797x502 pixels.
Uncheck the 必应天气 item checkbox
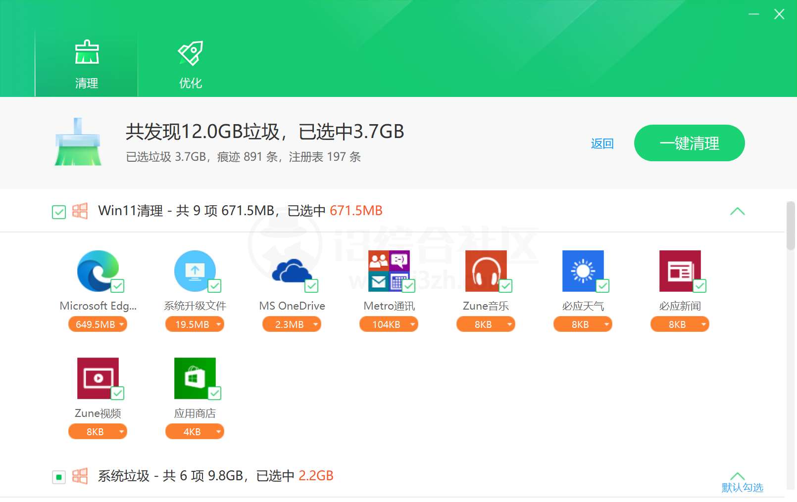[x=602, y=286]
